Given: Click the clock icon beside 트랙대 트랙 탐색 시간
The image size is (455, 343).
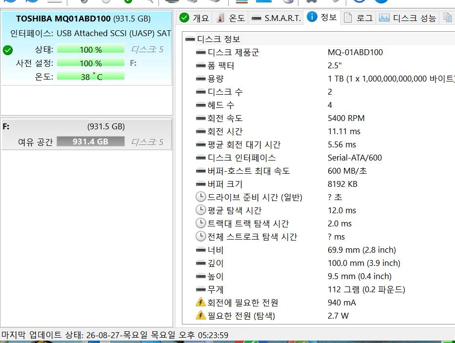Looking at the screenshot, I should [200, 223].
